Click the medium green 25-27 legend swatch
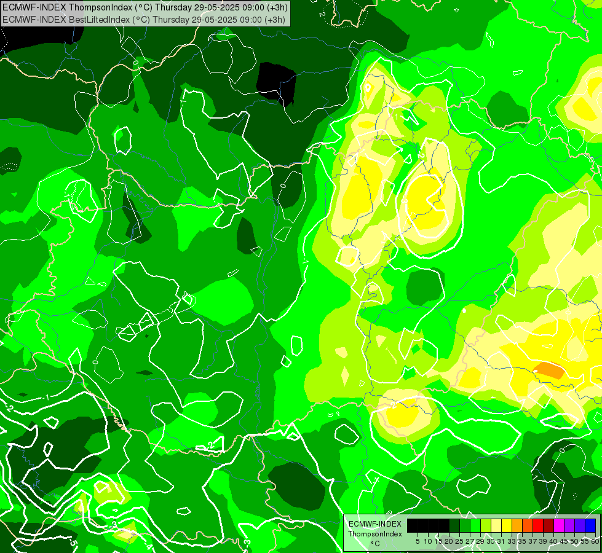 pyautogui.click(x=464, y=525)
